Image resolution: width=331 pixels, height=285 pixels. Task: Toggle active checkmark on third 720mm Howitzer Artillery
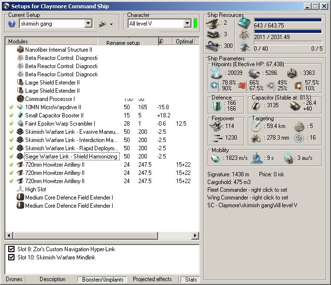coord(12,181)
